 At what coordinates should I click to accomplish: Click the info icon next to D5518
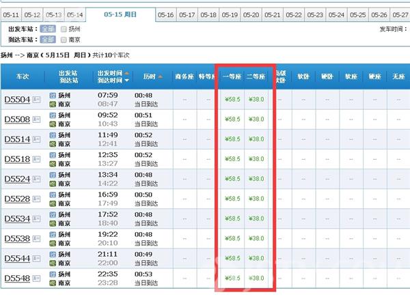tap(37, 158)
